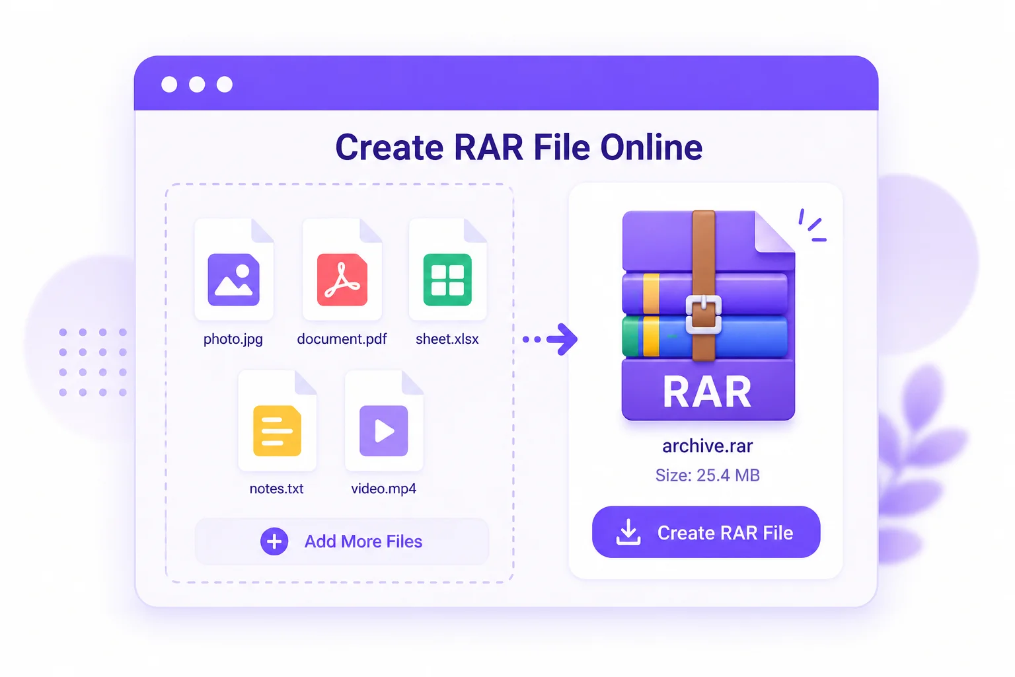The height and width of the screenshot is (677, 1015).
Task: Click the download icon on Create RAR File
Action: pyautogui.click(x=628, y=532)
